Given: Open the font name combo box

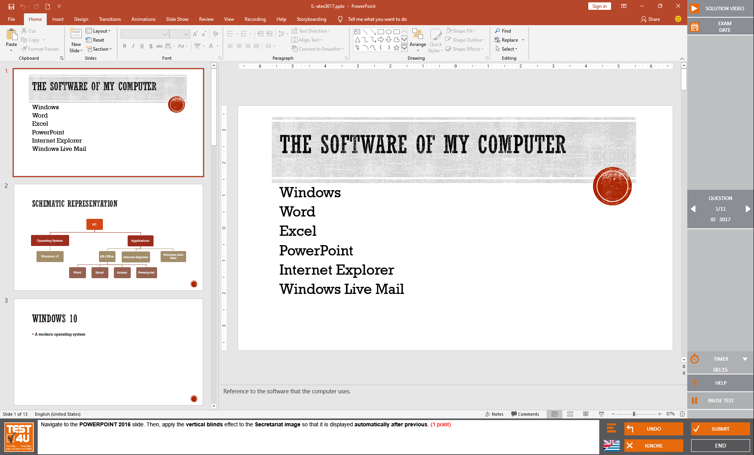Looking at the screenshot, I should tap(145, 34).
